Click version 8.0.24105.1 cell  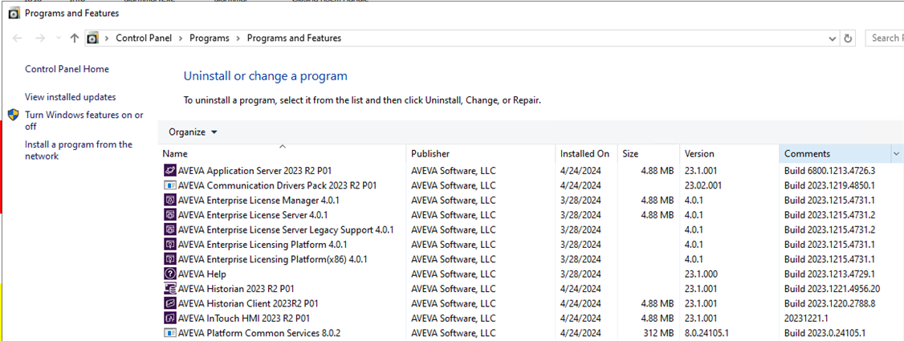pos(707,332)
